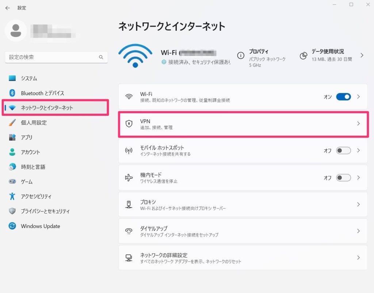Click the Bluetooth icon in sidebar
This screenshot has width=374, height=293.
(12, 93)
